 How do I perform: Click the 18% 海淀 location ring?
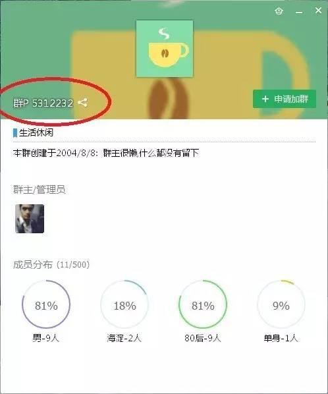coord(124,304)
